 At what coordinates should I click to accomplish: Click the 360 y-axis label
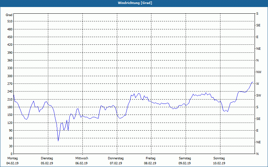coord(10,60)
